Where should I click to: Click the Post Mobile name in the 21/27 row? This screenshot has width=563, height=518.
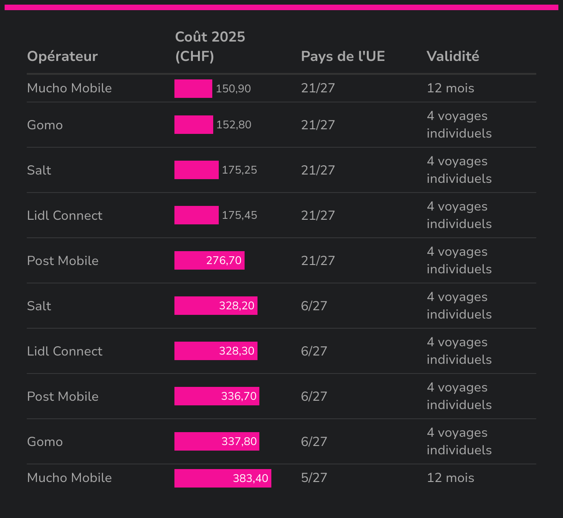[x=63, y=261]
